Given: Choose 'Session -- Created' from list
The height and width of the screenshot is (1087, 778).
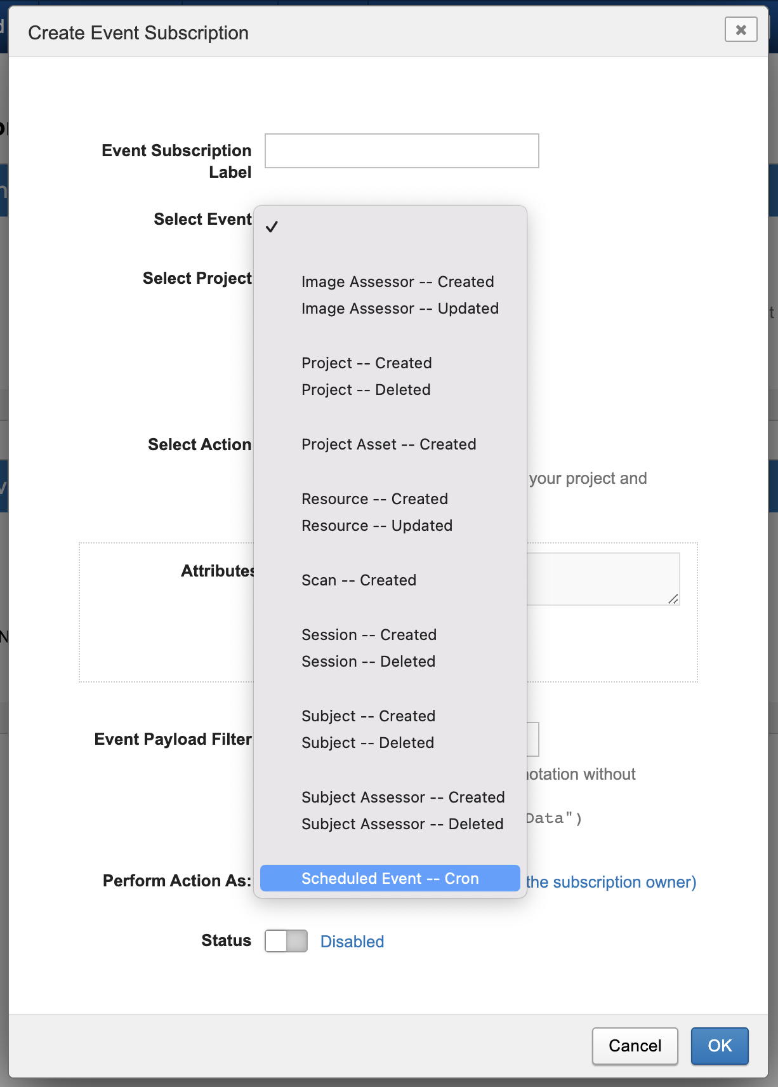Looking at the screenshot, I should [x=369, y=635].
